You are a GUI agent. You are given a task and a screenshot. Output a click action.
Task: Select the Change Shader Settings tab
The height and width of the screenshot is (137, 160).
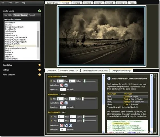121,70
